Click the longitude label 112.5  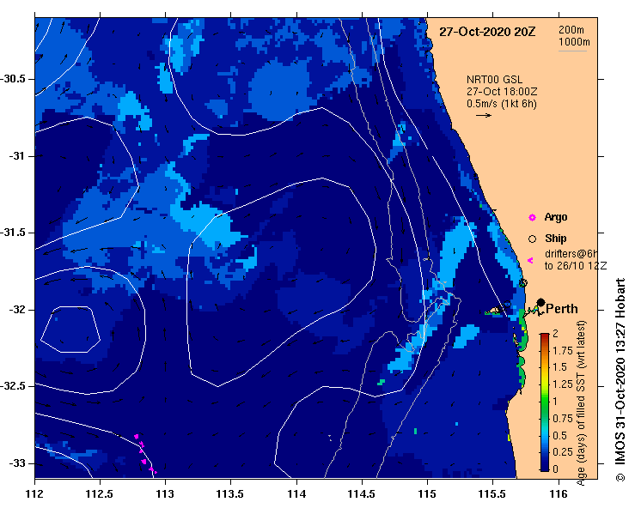[x=100, y=494]
